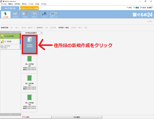Viewport: 154px width, 119px height.
Task: Expand the arrow beside 保存
Action: pyautogui.click(x=34, y=27)
